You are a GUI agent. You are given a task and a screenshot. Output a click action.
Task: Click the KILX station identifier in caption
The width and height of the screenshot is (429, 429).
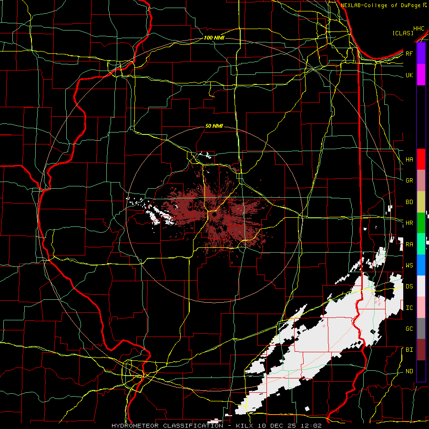coord(246,426)
